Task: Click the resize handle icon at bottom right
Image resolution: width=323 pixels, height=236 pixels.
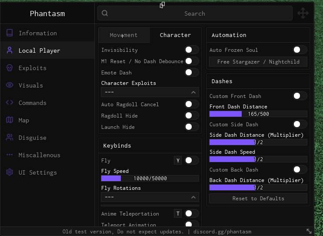Action: [309, 231]
